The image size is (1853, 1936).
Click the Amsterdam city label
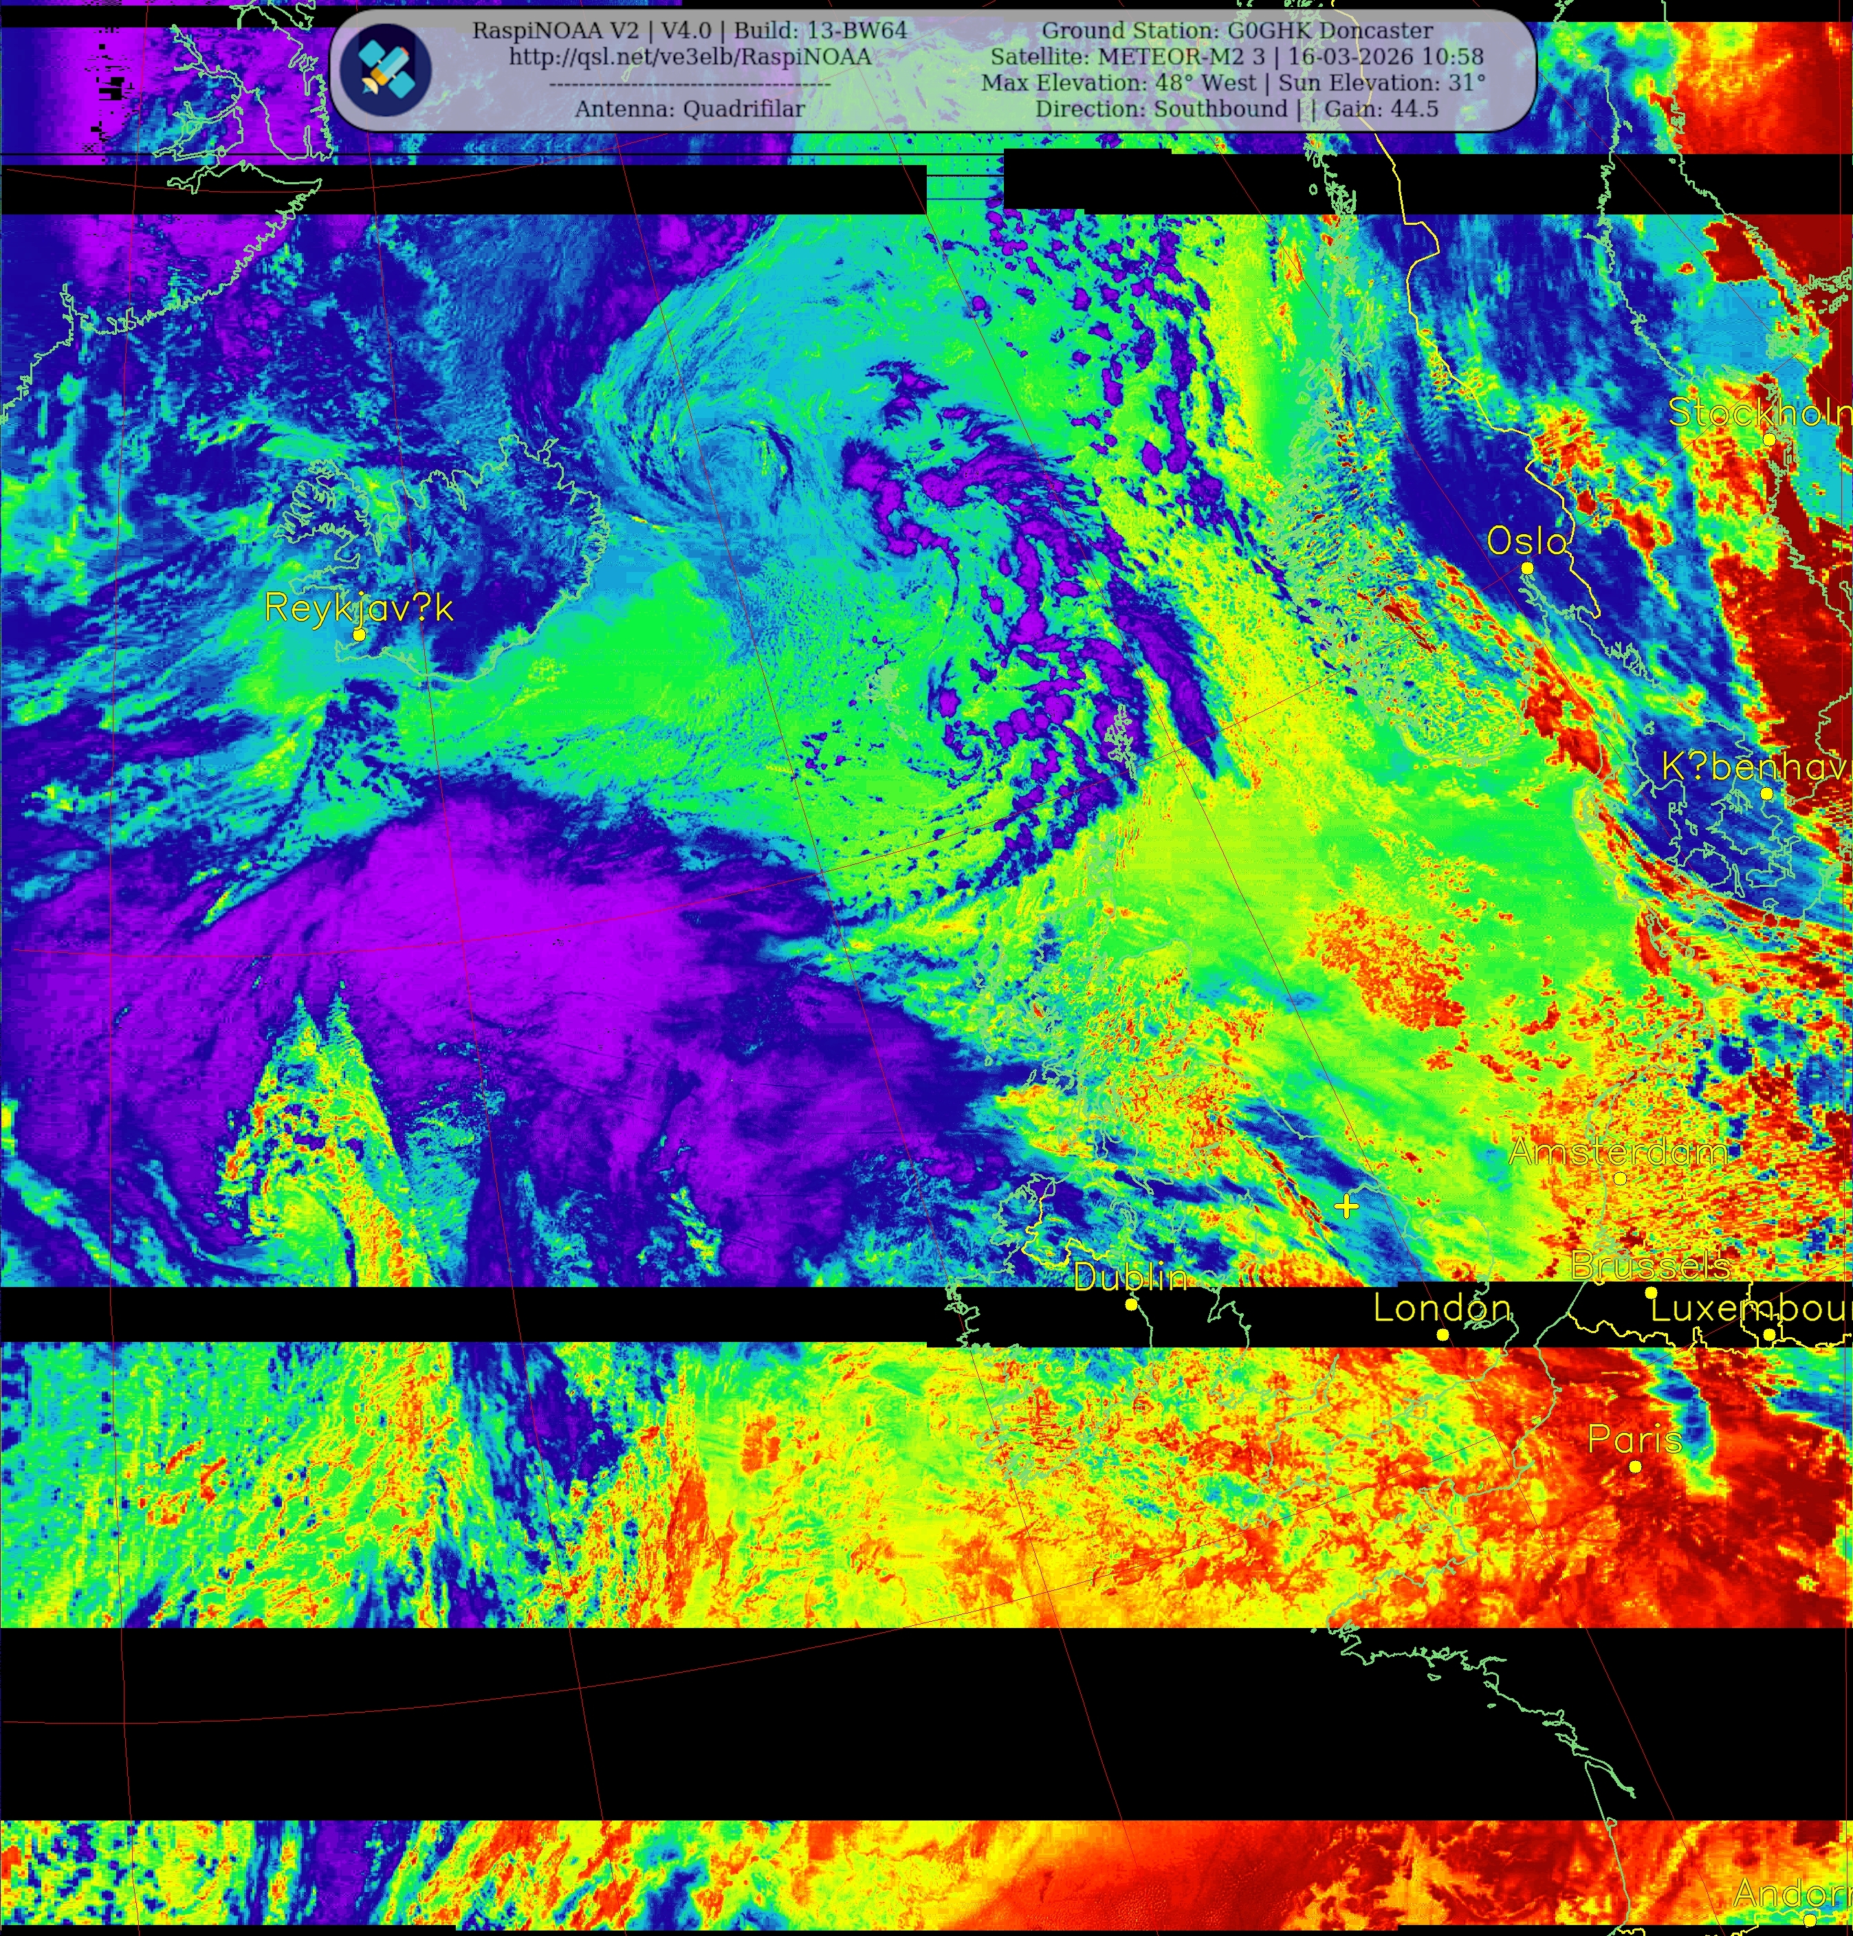point(1618,1152)
